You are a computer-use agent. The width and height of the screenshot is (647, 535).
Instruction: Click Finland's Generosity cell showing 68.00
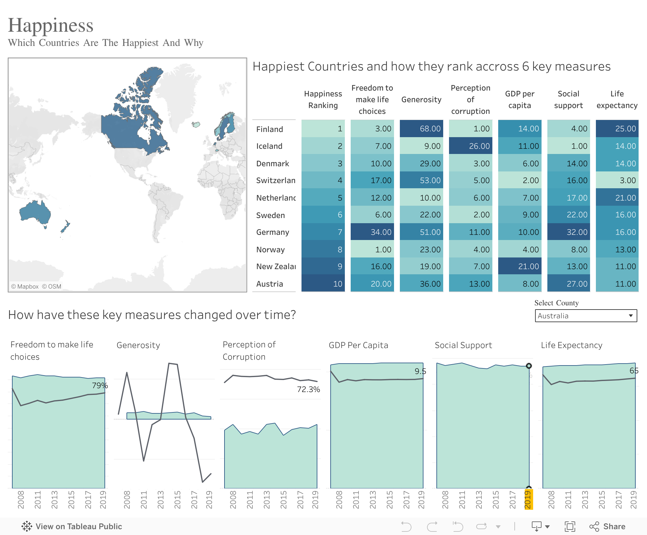pos(422,129)
